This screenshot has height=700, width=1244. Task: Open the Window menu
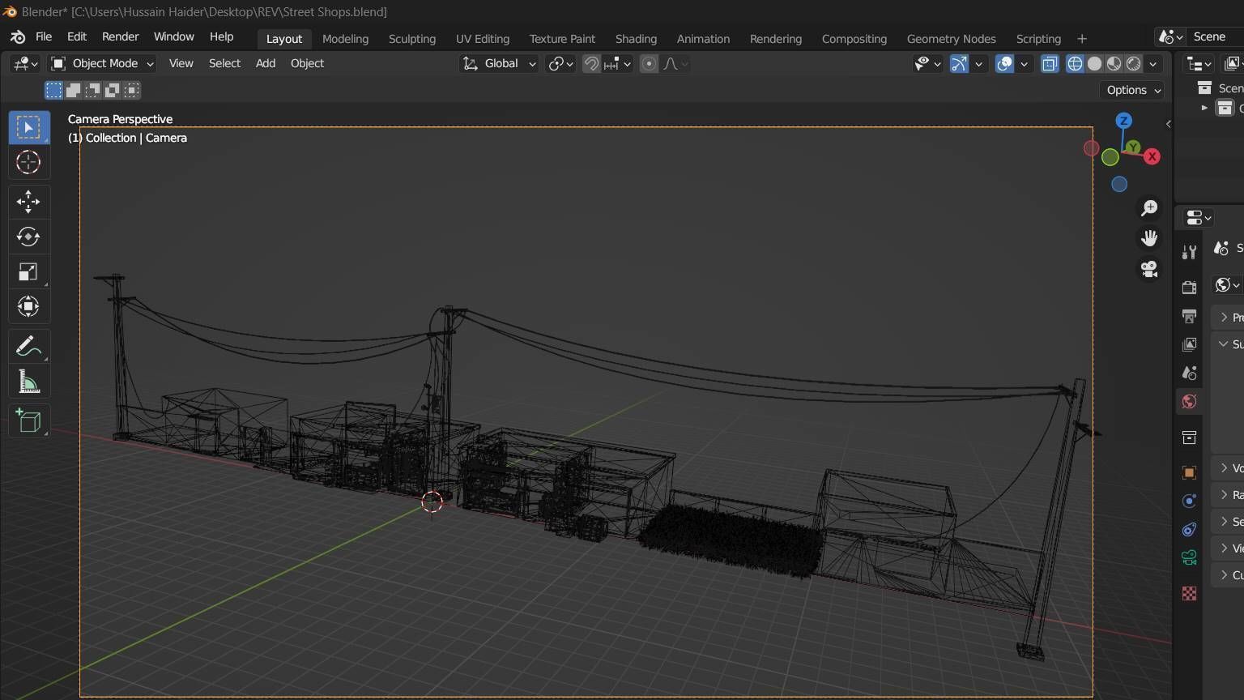[174, 37]
